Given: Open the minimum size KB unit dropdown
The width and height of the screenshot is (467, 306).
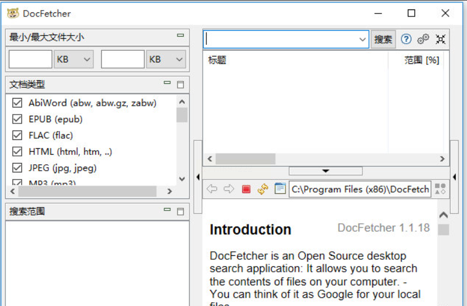Looking at the screenshot, I should click(73, 59).
